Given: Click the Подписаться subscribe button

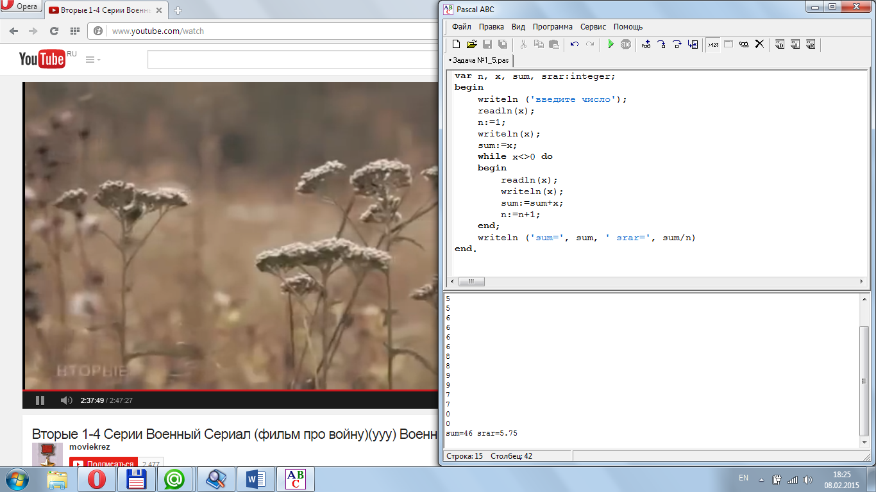Looking at the screenshot, I should (103, 464).
